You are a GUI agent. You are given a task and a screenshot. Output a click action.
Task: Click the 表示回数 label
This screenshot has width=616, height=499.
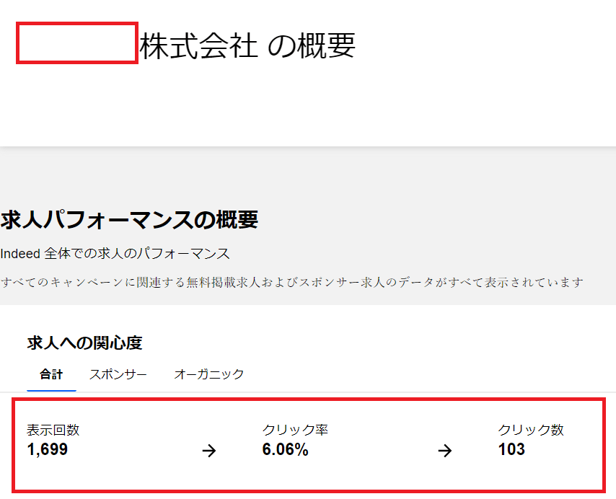click(53, 430)
